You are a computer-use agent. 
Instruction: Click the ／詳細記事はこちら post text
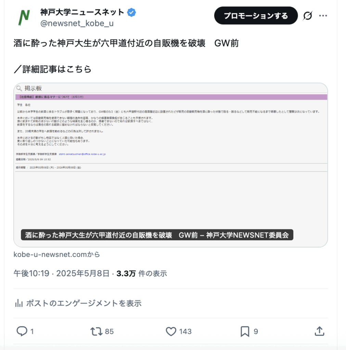click(x=53, y=69)
